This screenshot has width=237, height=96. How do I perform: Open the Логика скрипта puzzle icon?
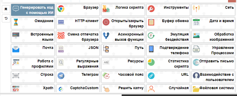click(x=106, y=9)
